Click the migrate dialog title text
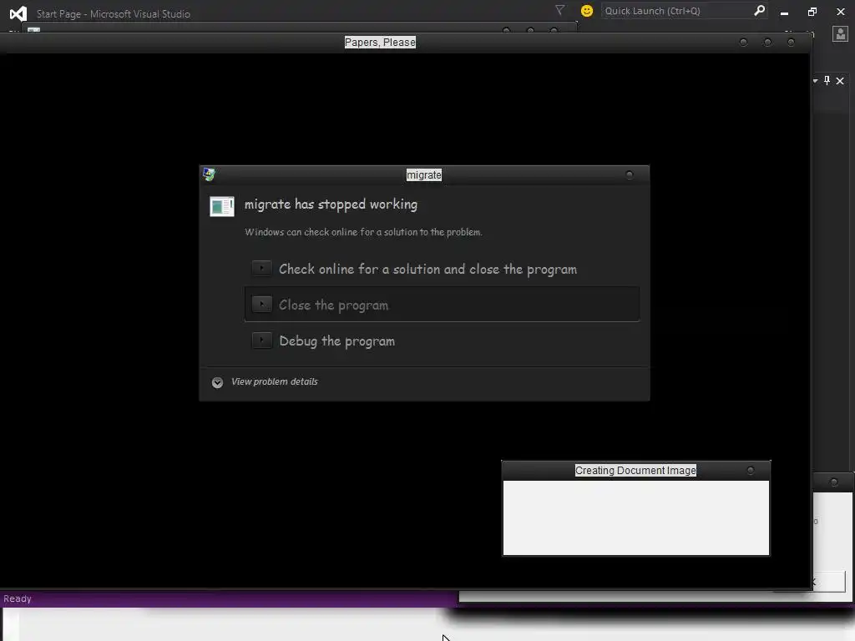The image size is (855, 641). [423, 175]
